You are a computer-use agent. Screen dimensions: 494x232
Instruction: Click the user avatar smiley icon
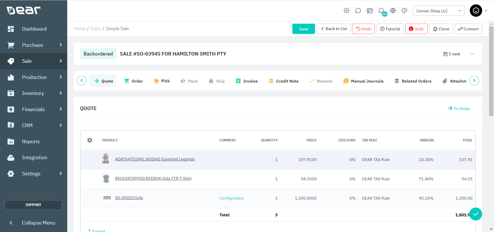click(x=476, y=11)
